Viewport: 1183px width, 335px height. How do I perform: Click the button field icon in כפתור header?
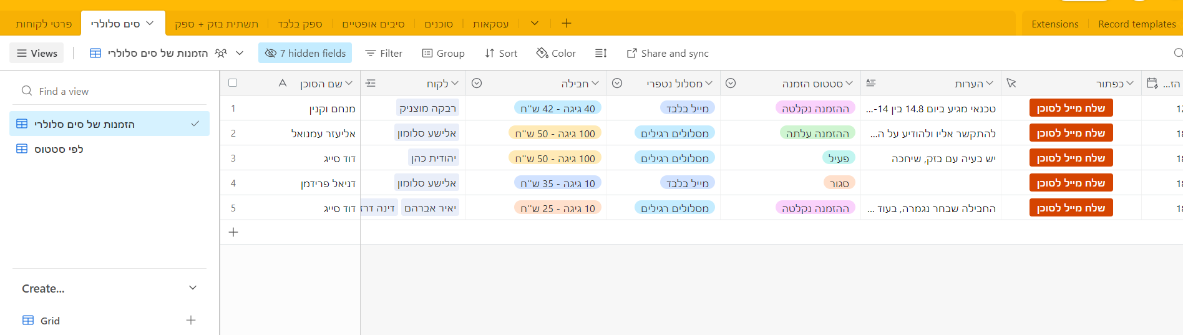[x=1011, y=83]
